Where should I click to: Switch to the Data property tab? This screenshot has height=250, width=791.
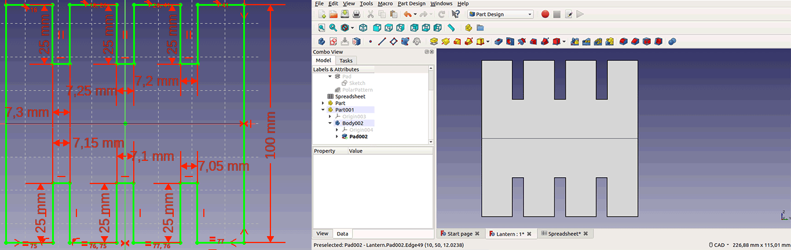click(342, 234)
